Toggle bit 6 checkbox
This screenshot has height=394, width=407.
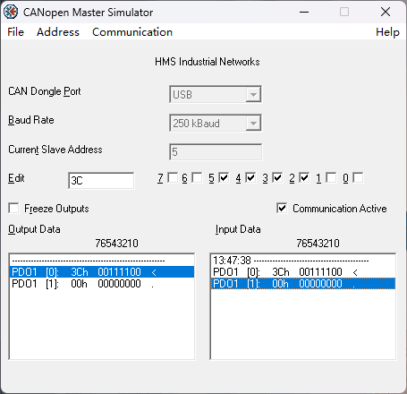click(x=197, y=177)
